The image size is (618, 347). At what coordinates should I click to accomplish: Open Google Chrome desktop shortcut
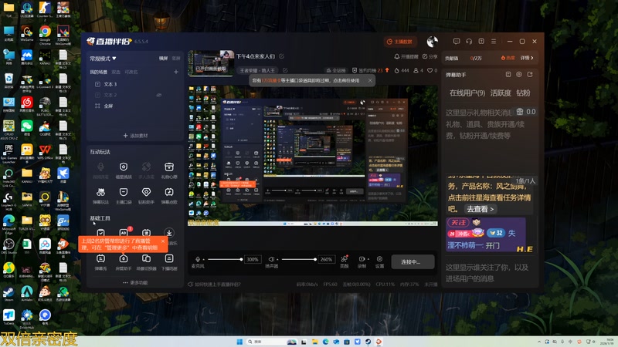click(45, 34)
